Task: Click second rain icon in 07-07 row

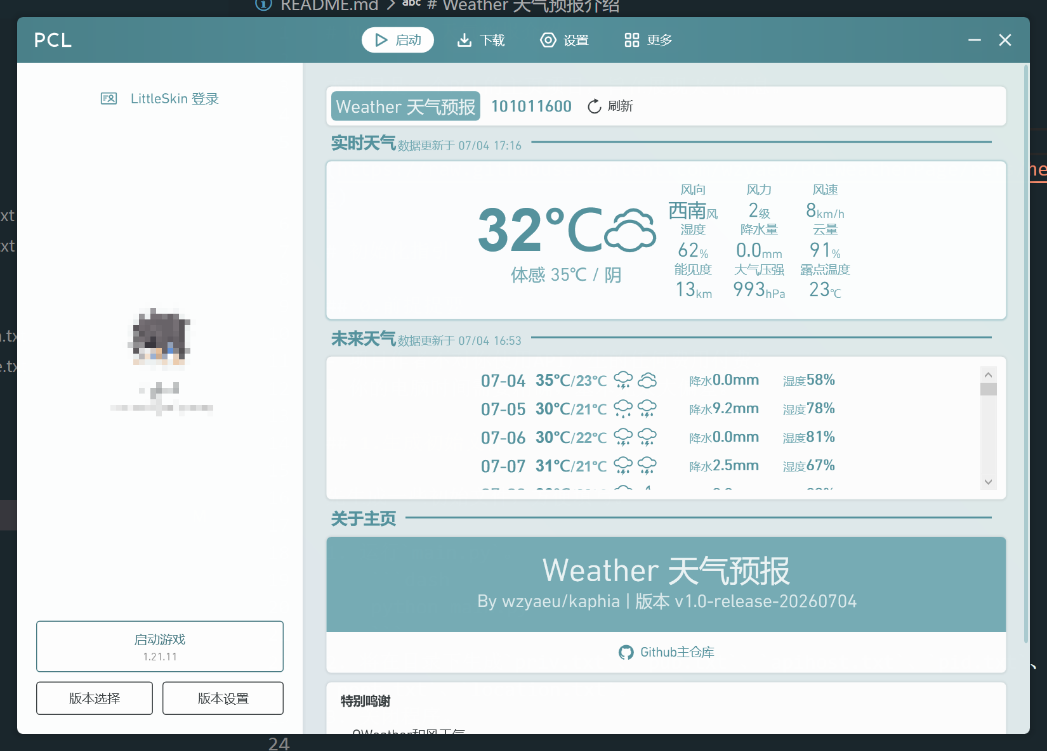Action: (x=647, y=465)
